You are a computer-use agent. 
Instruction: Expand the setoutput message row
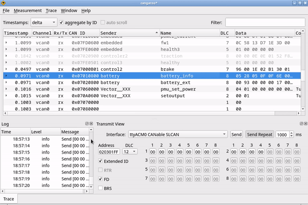pos(6,96)
